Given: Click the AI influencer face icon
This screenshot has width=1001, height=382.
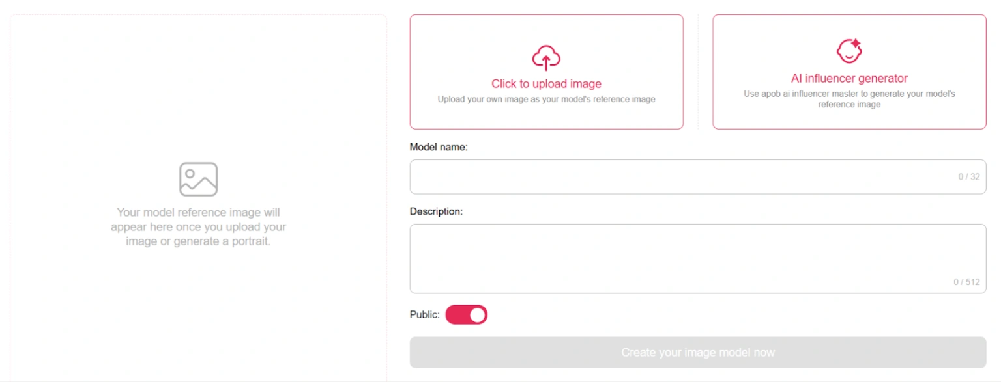Looking at the screenshot, I should [849, 51].
